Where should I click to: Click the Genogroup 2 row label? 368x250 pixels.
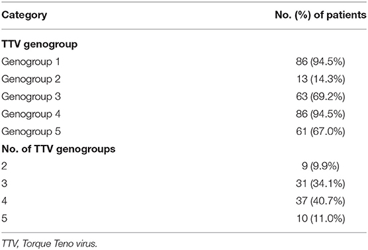point(31,79)
